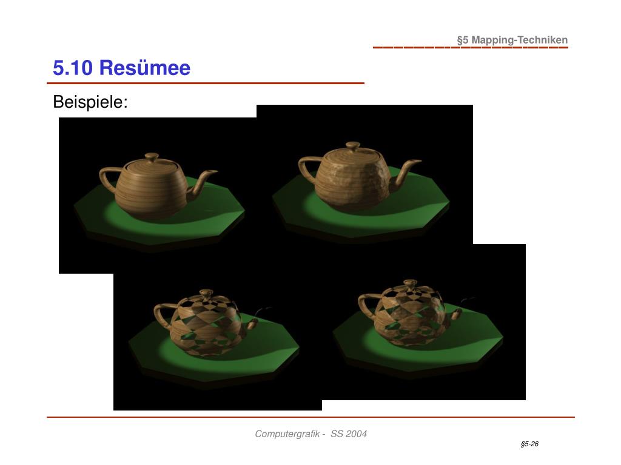Click the '5.10 Resümee' slide title
The image size is (621, 465).
pyautogui.click(x=121, y=68)
